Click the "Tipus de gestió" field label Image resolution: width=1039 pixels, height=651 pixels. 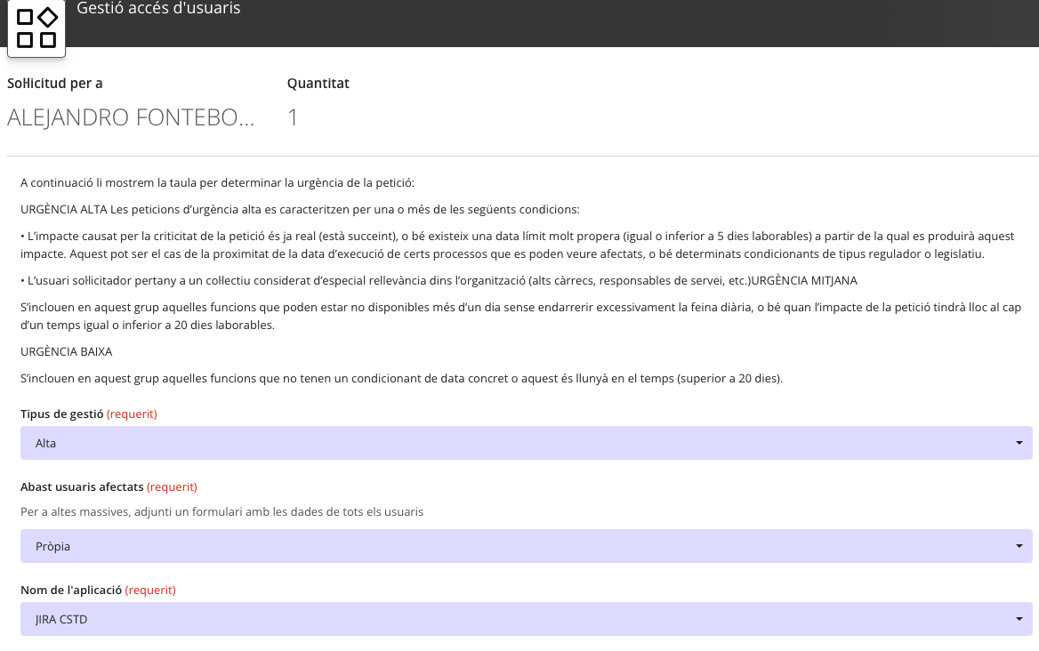pos(62,414)
